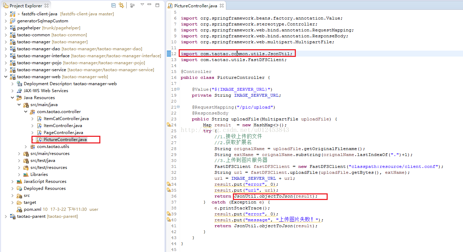Click the greyed focus task icon in Project Explorer toolbar
This screenshot has height=252, width=463.
[132, 5]
